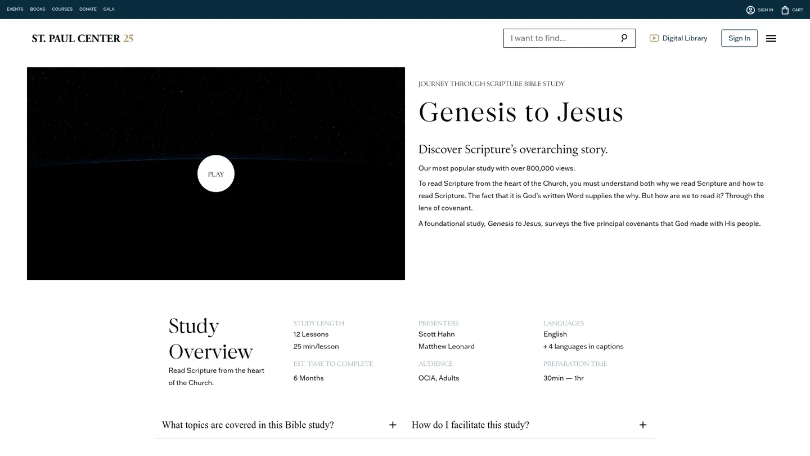Open the shopping bag cart icon
810x456 pixels.
(x=785, y=10)
